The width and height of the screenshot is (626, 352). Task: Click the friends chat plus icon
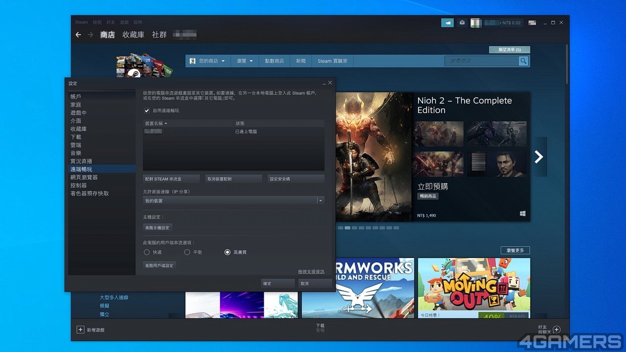tap(557, 330)
